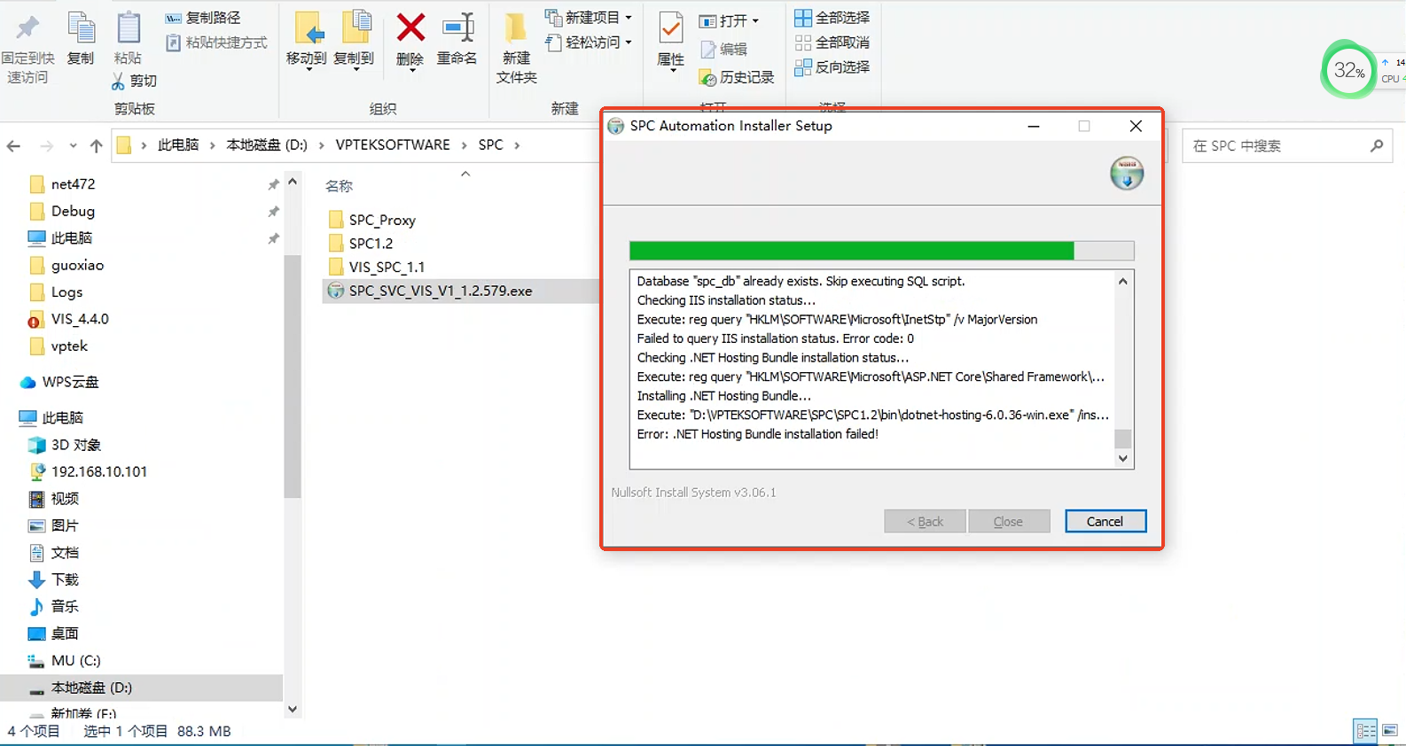Select VIS_4.4.0 in sidebar
The image size is (1406, 746).
[x=80, y=319]
